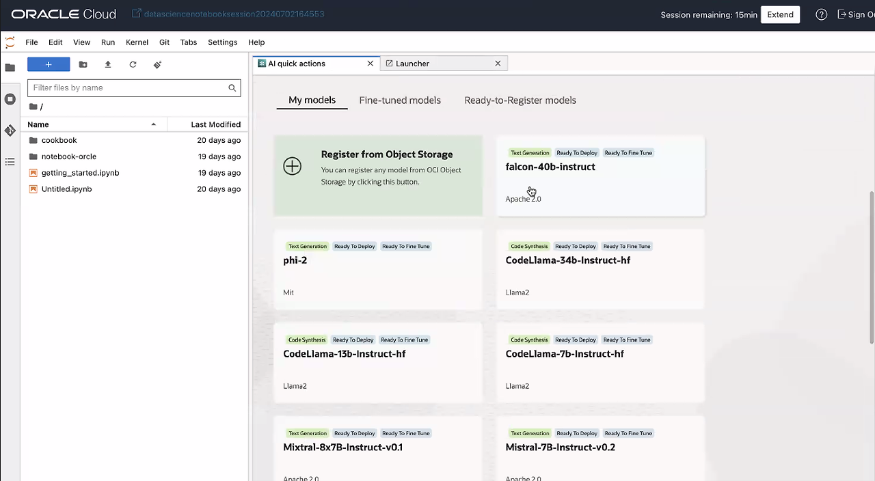Click the Sign Out icon in header
This screenshot has width=875, height=481.
click(x=842, y=14)
